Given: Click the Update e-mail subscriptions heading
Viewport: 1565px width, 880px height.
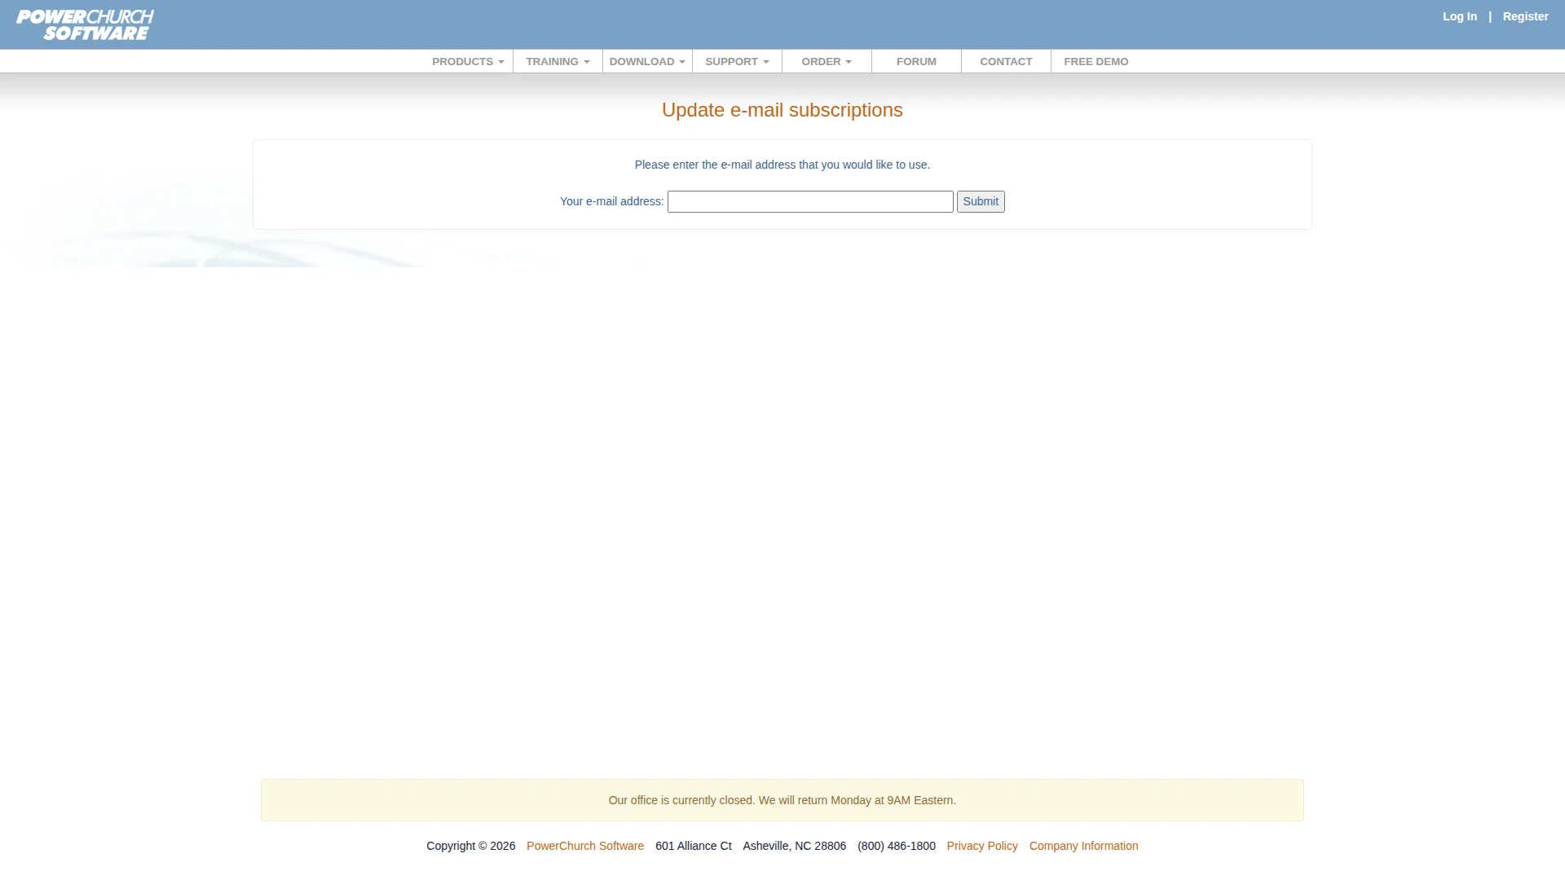Looking at the screenshot, I should click(782, 110).
